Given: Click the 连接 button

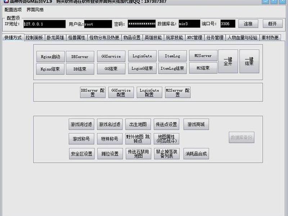Looking at the screenshot, I should pos(248,24).
